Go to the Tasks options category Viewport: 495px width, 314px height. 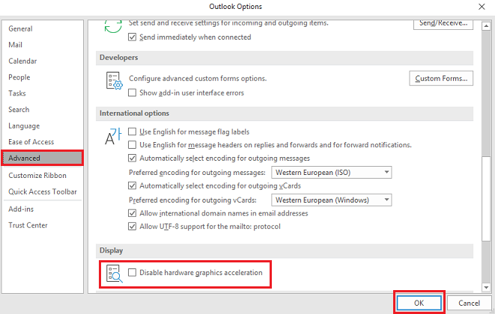(x=42, y=93)
